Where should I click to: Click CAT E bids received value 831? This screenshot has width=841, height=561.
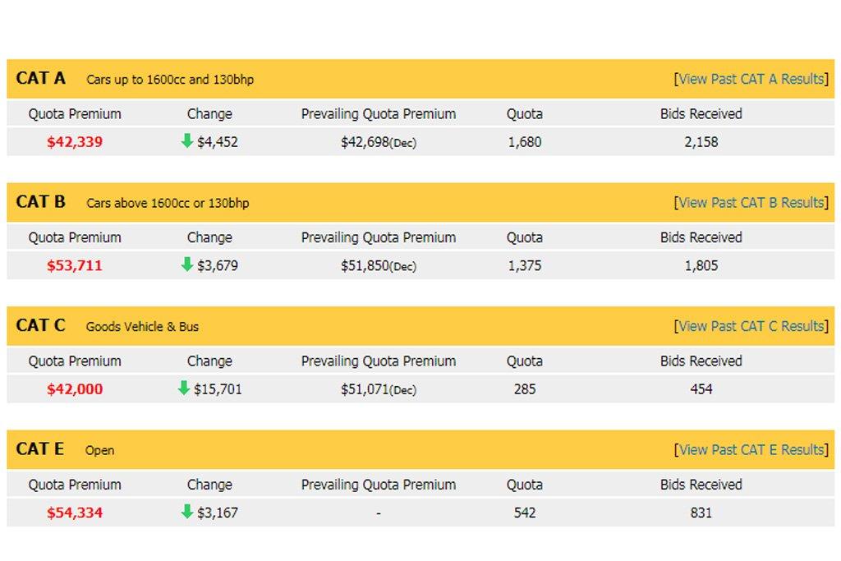[x=701, y=513]
